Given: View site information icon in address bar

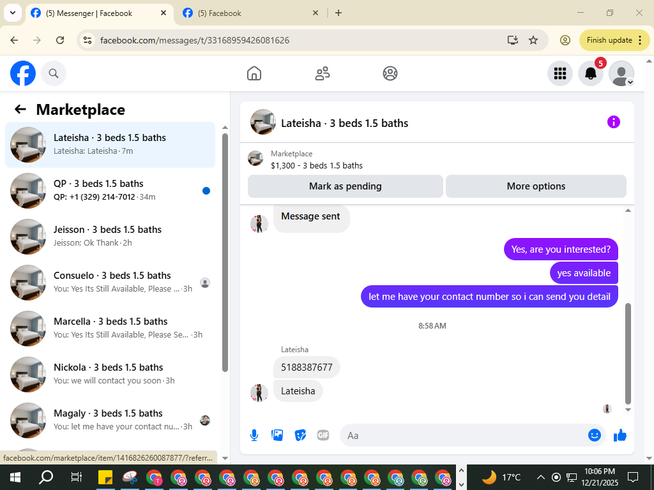Looking at the screenshot, I should coord(87,40).
